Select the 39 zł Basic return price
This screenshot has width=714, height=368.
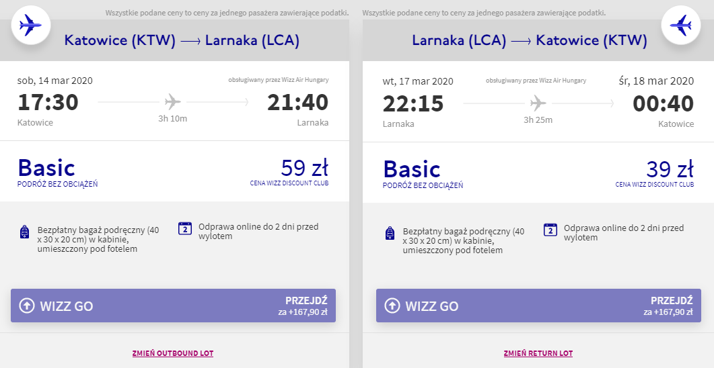point(670,169)
